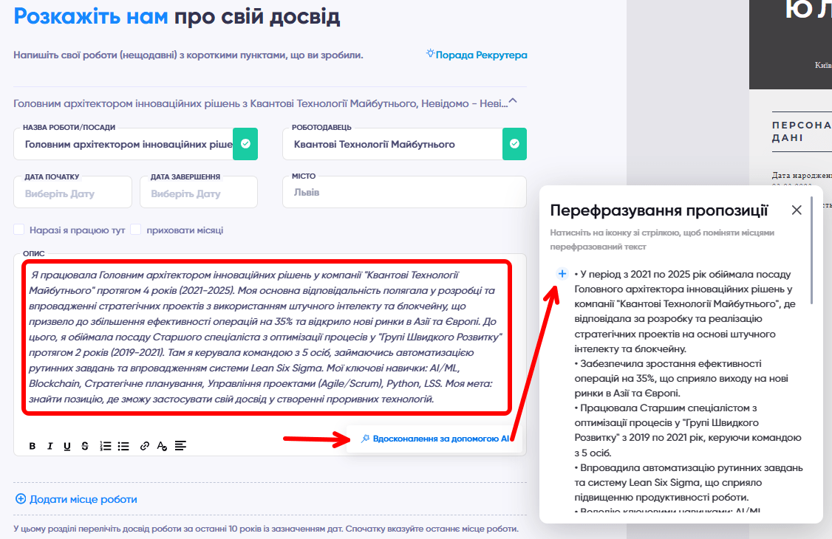Click the plus icon beside rephrased text
The width and height of the screenshot is (832, 539).
562,274
